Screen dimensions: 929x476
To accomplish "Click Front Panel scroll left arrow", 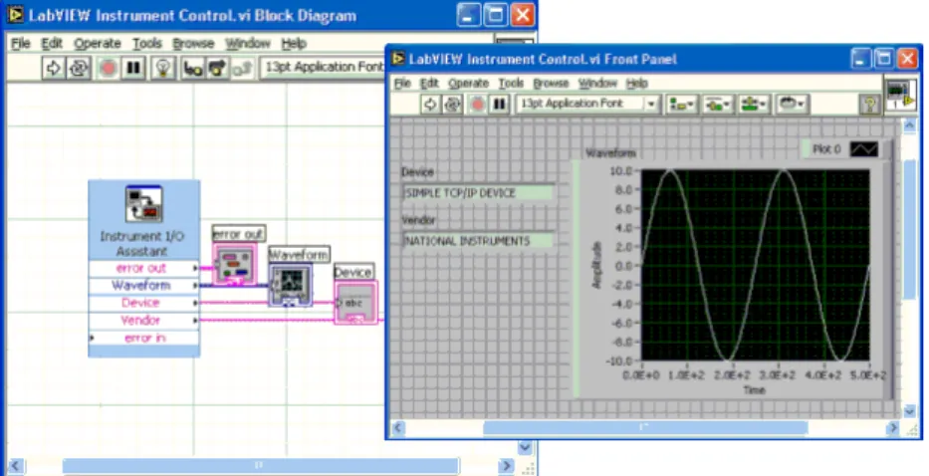I will click(397, 427).
